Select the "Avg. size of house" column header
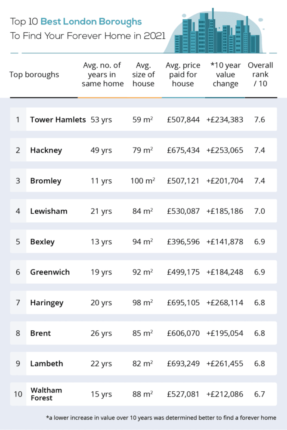Viewport: 287px width, 430px height. coord(143,74)
